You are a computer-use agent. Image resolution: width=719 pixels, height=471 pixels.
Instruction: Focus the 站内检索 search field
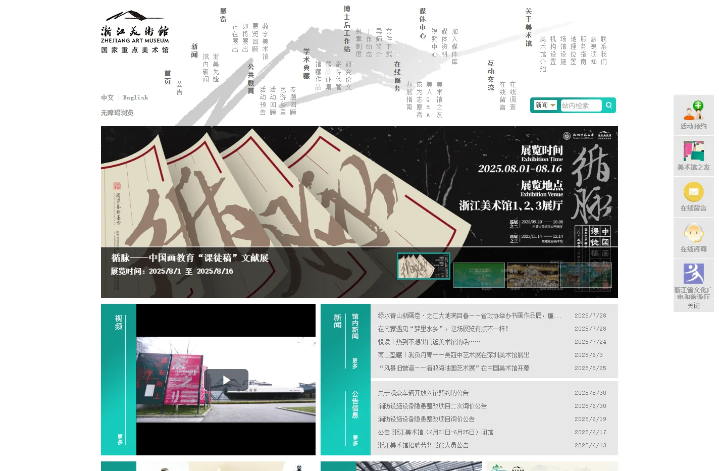(x=581, y=106)
